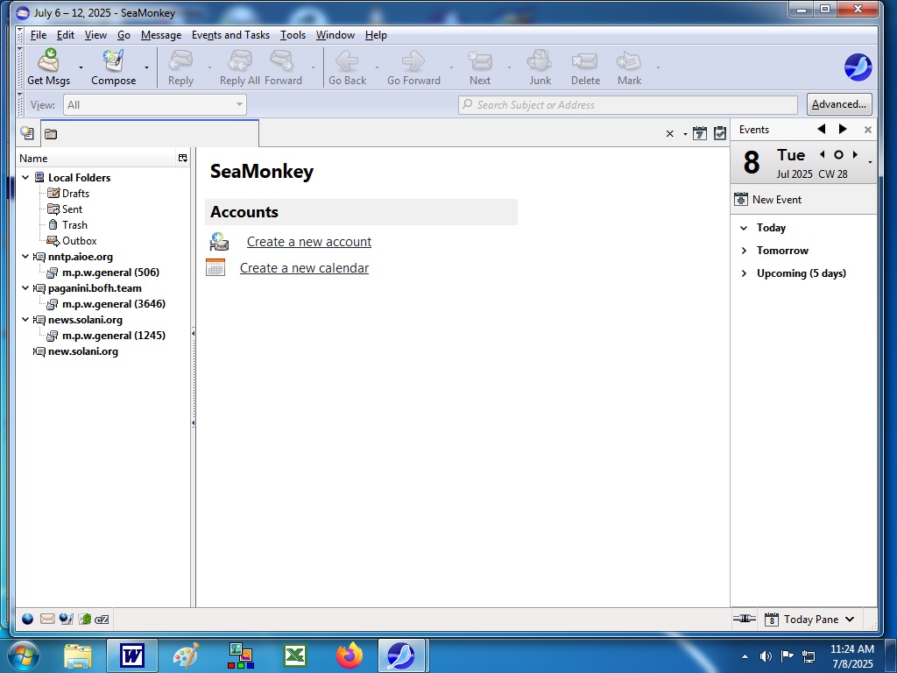Image resolution: width=897 pixels, height=673 pixels.
Task: Open the Compose dropdown arrow
Action: [x=146, y=67]
